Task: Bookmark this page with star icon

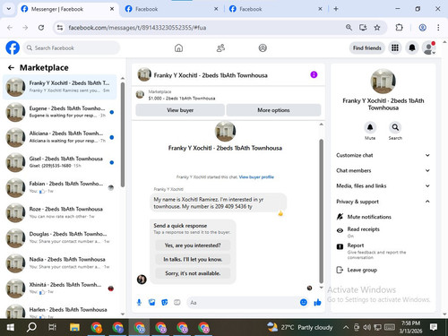Action: 377,28
